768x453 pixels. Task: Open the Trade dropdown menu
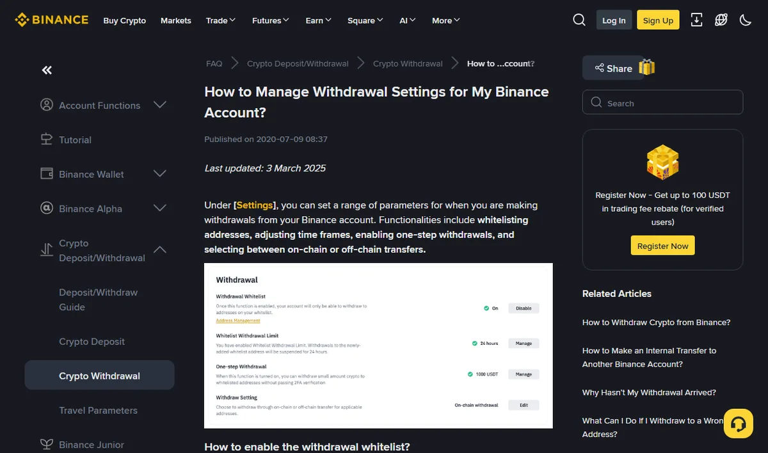click(x=221, y=20)
